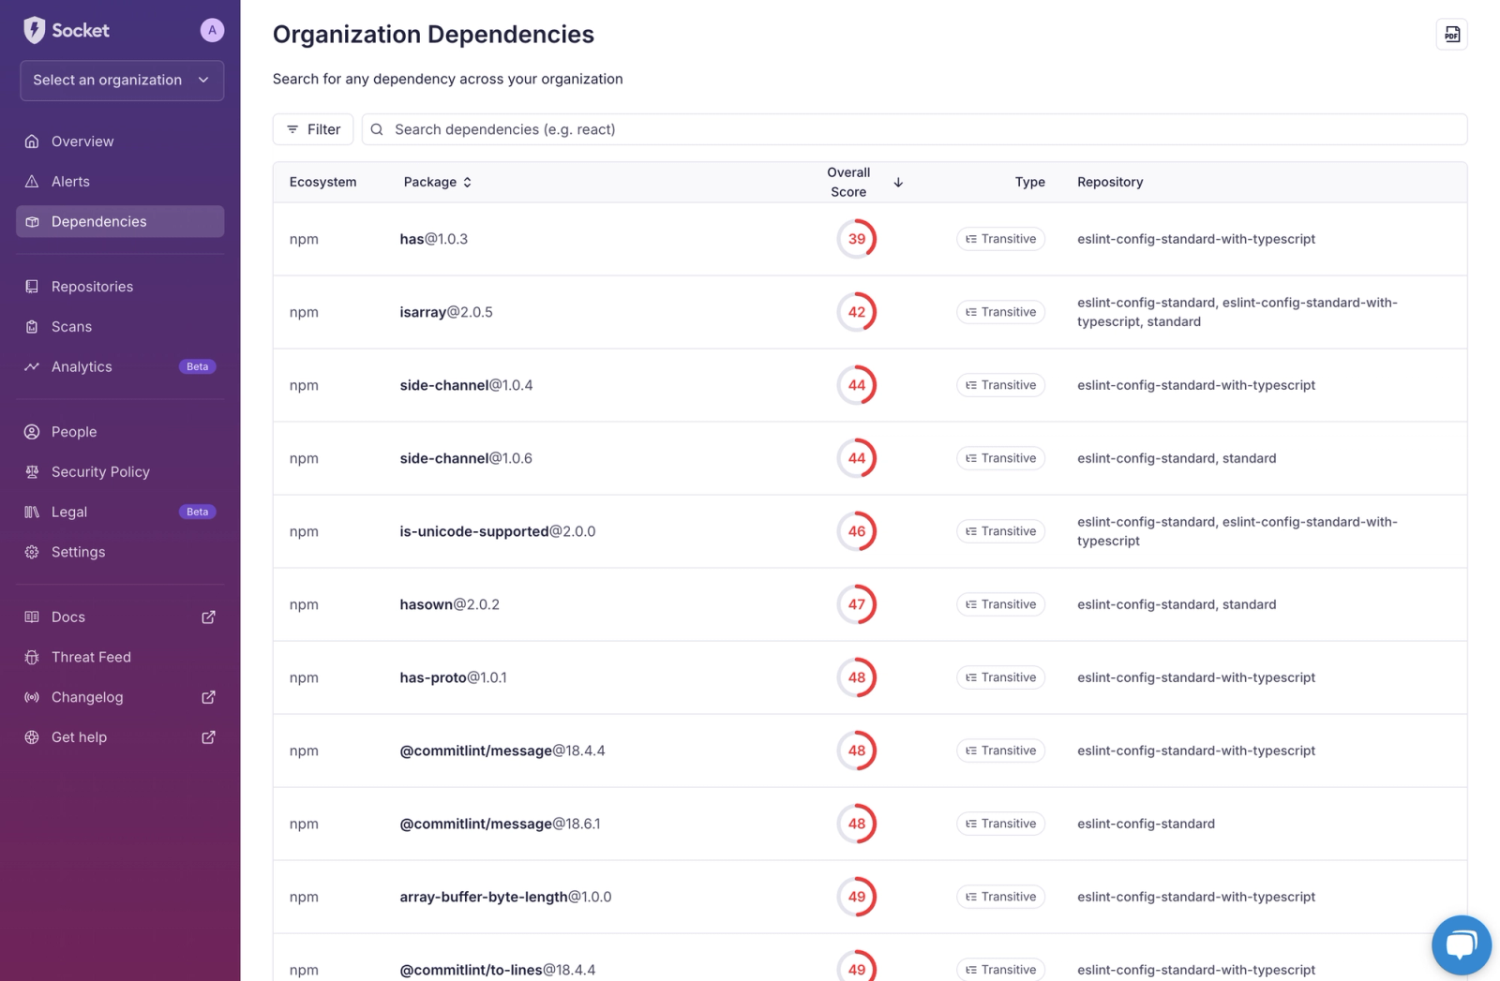Image resolution: width=1500 pixels, height=981 pixels.
Task: Open package @commitlint/message@18.6.1
Action: (500, 824)
